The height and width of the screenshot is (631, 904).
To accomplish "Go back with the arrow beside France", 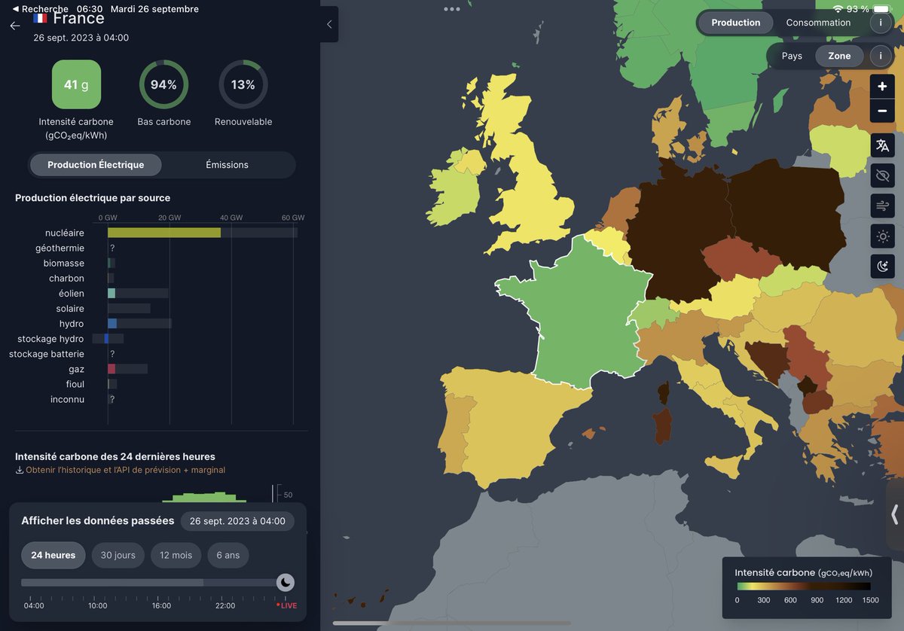I will [x=14, y=25].
